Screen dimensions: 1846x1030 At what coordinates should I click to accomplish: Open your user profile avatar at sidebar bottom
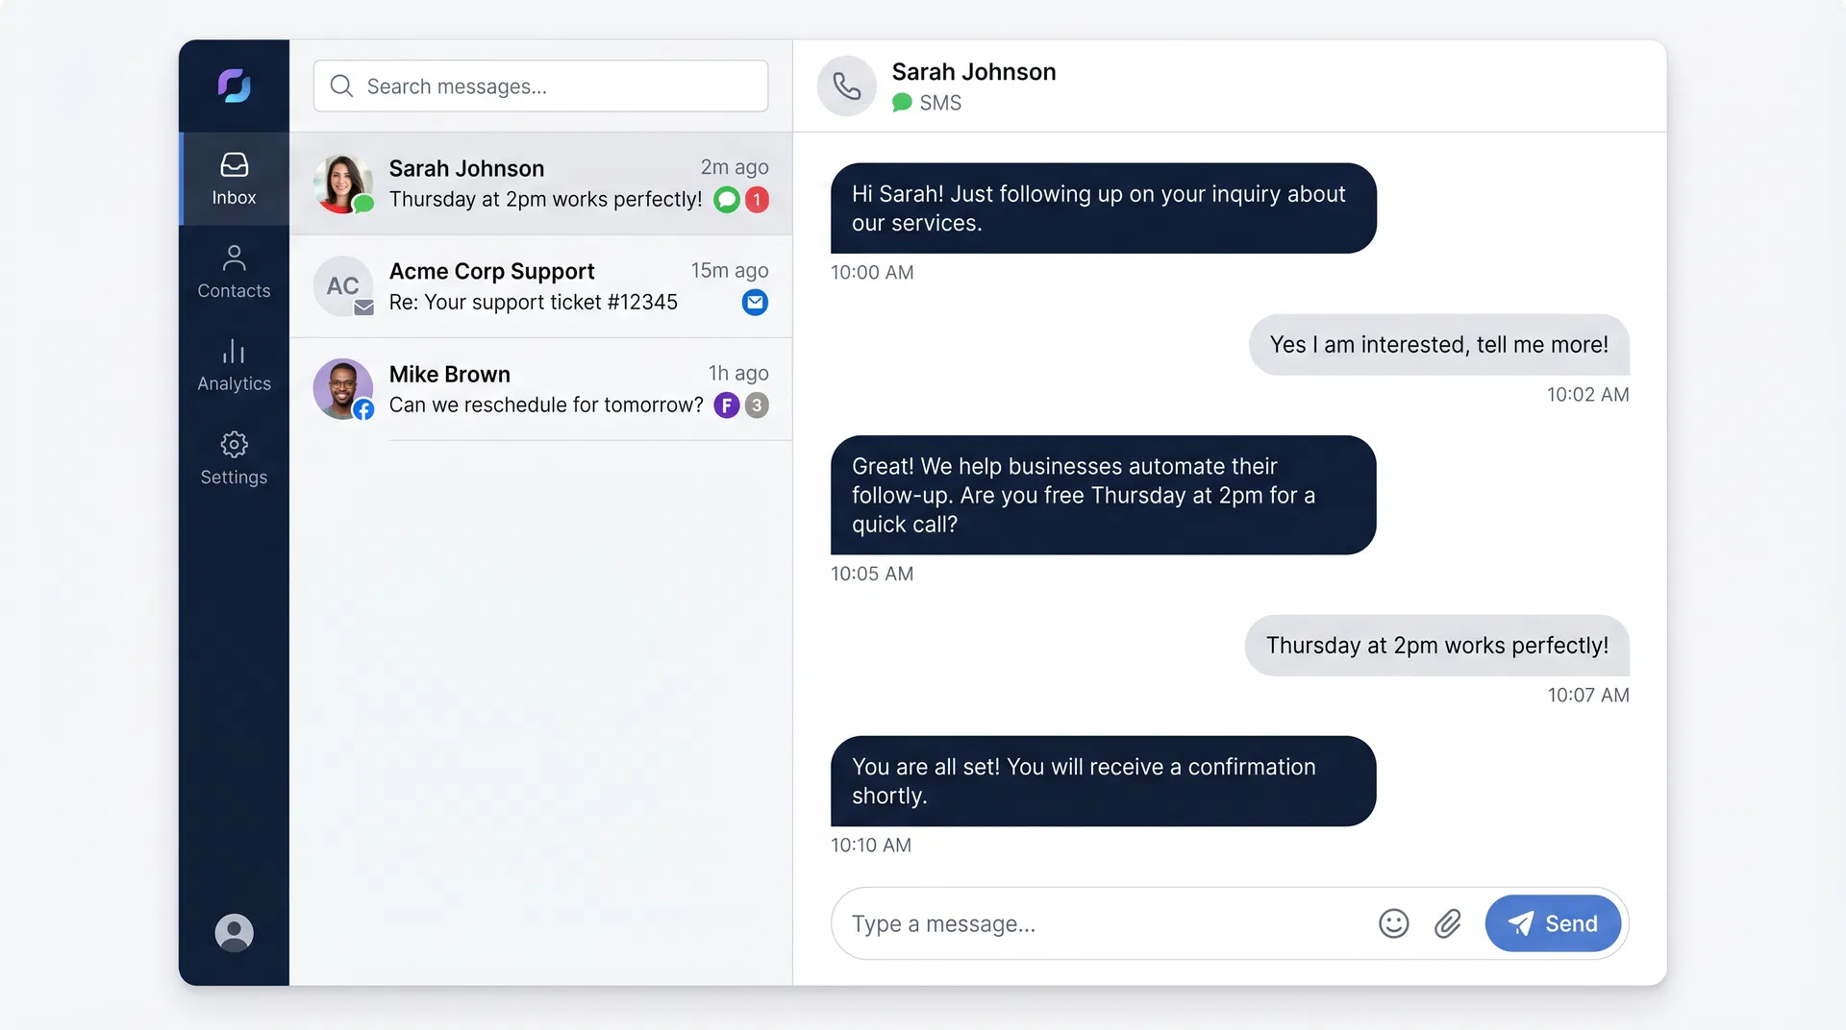pyautogui.click(x=233, y=932)
